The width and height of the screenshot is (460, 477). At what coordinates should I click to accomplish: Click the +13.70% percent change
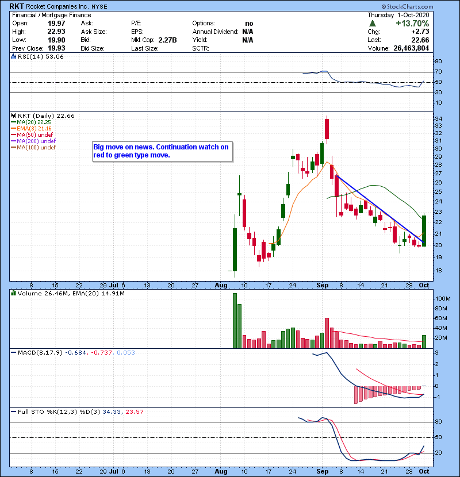412,24
